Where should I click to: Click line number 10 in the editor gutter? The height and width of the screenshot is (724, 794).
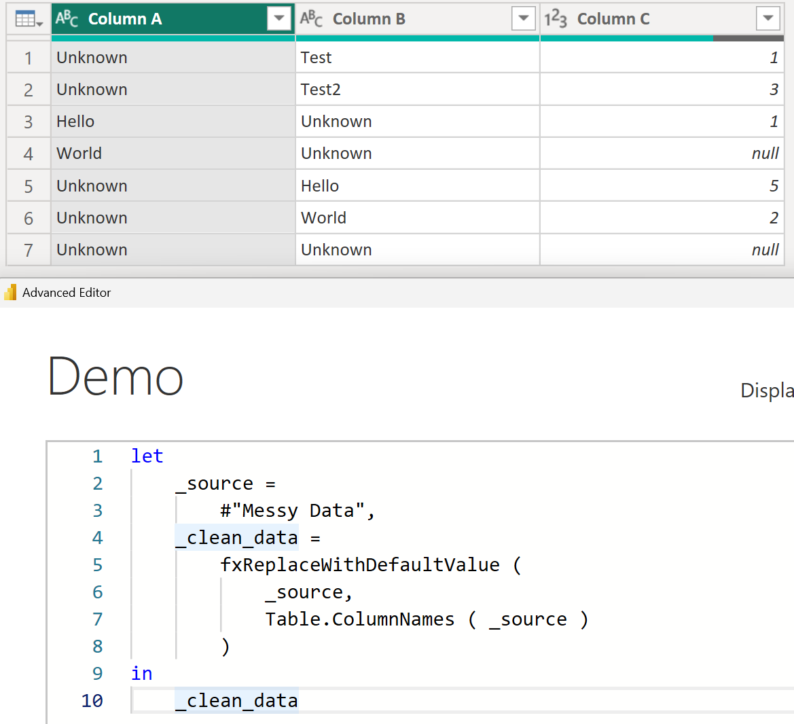click(x=92, y=701)
